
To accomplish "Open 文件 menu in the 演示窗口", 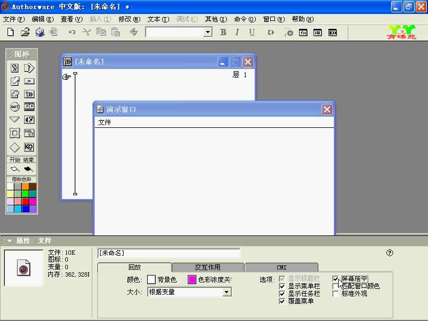I will 104,123.
